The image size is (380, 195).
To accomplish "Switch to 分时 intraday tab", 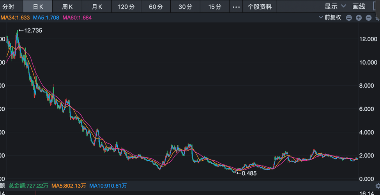I will coord(8,7).
